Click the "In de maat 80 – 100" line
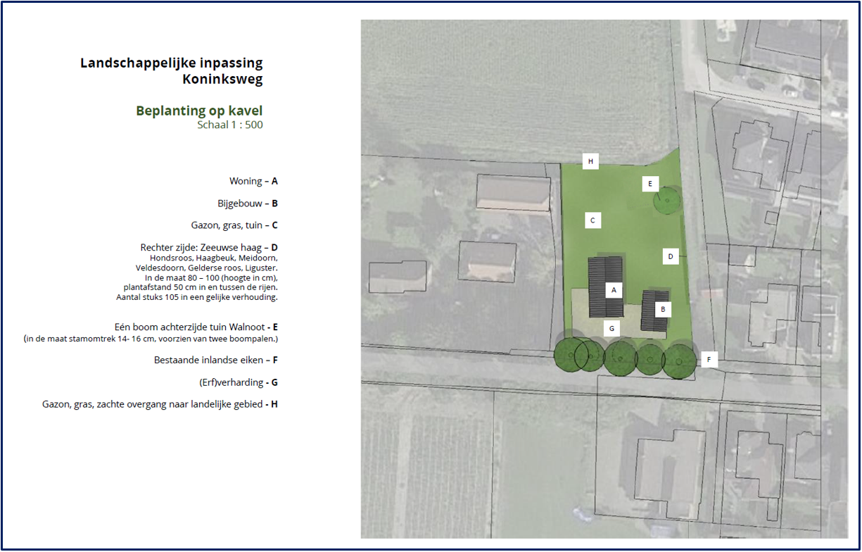862x552 pixels. 211,277
